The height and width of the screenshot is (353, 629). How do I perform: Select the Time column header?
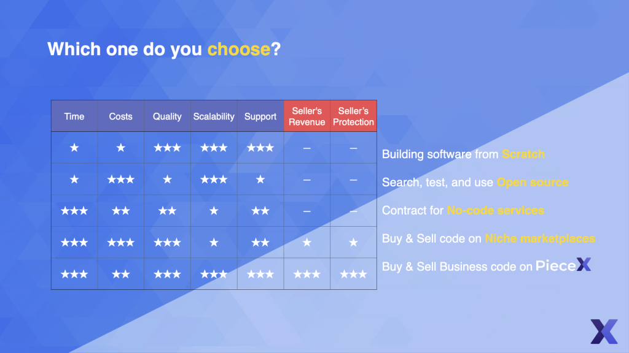pyautogui.click(x=74, y=116)
